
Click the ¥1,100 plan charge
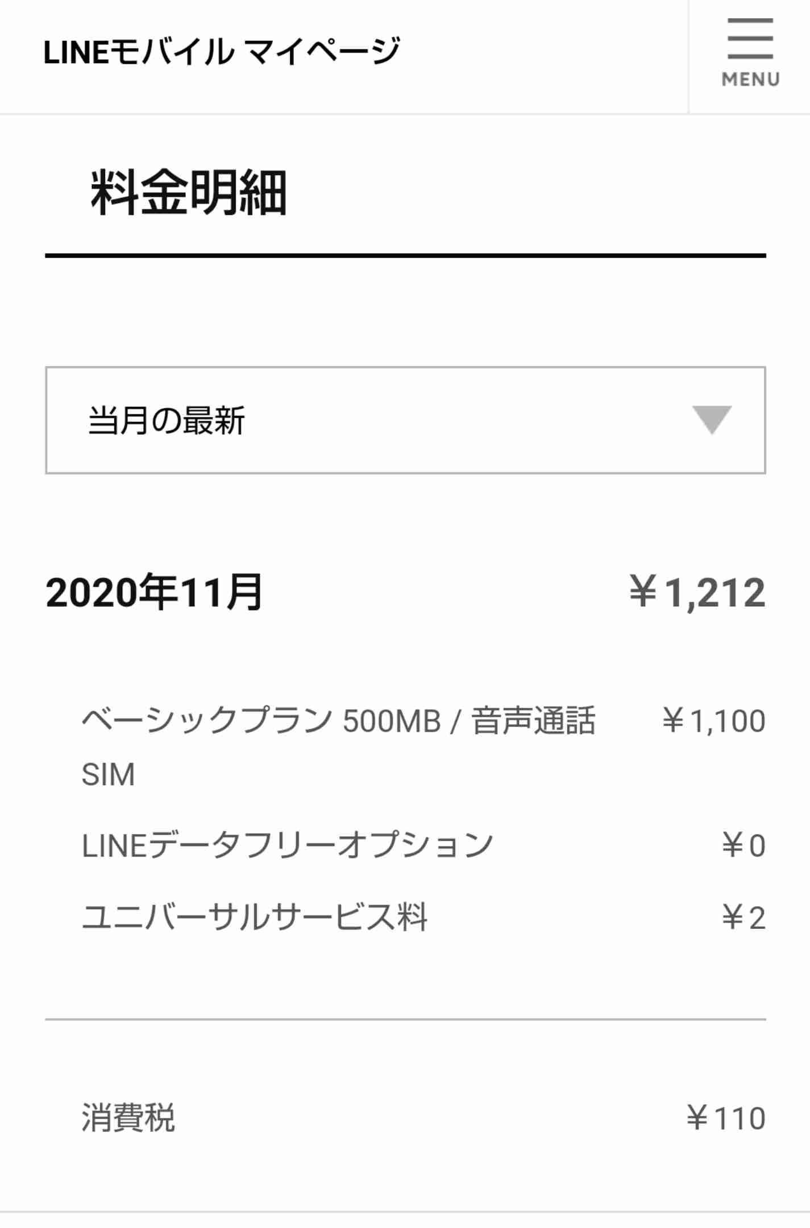pos(714,721)
